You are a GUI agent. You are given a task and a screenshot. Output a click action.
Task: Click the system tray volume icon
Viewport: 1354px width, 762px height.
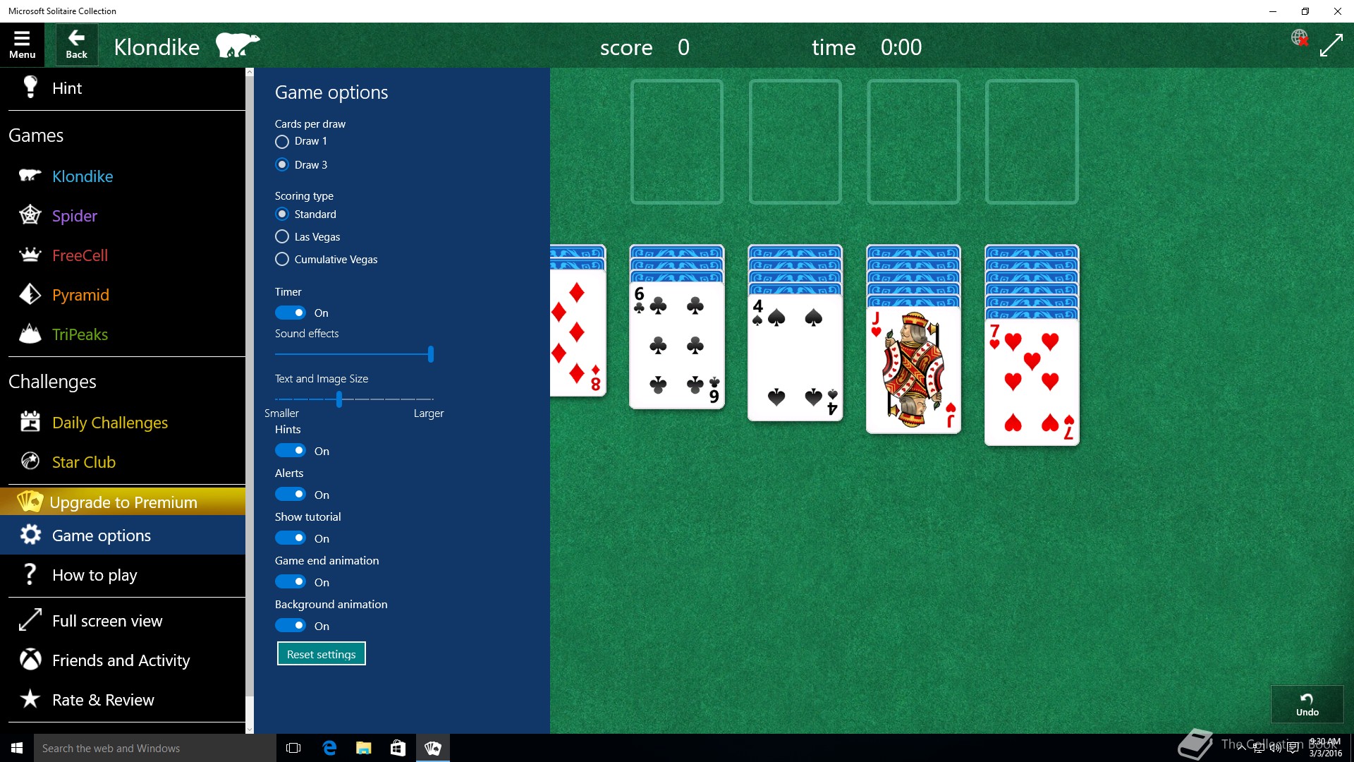[x=1275, y=748]
